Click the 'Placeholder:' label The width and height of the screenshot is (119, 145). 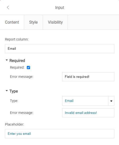click(15, 124)
